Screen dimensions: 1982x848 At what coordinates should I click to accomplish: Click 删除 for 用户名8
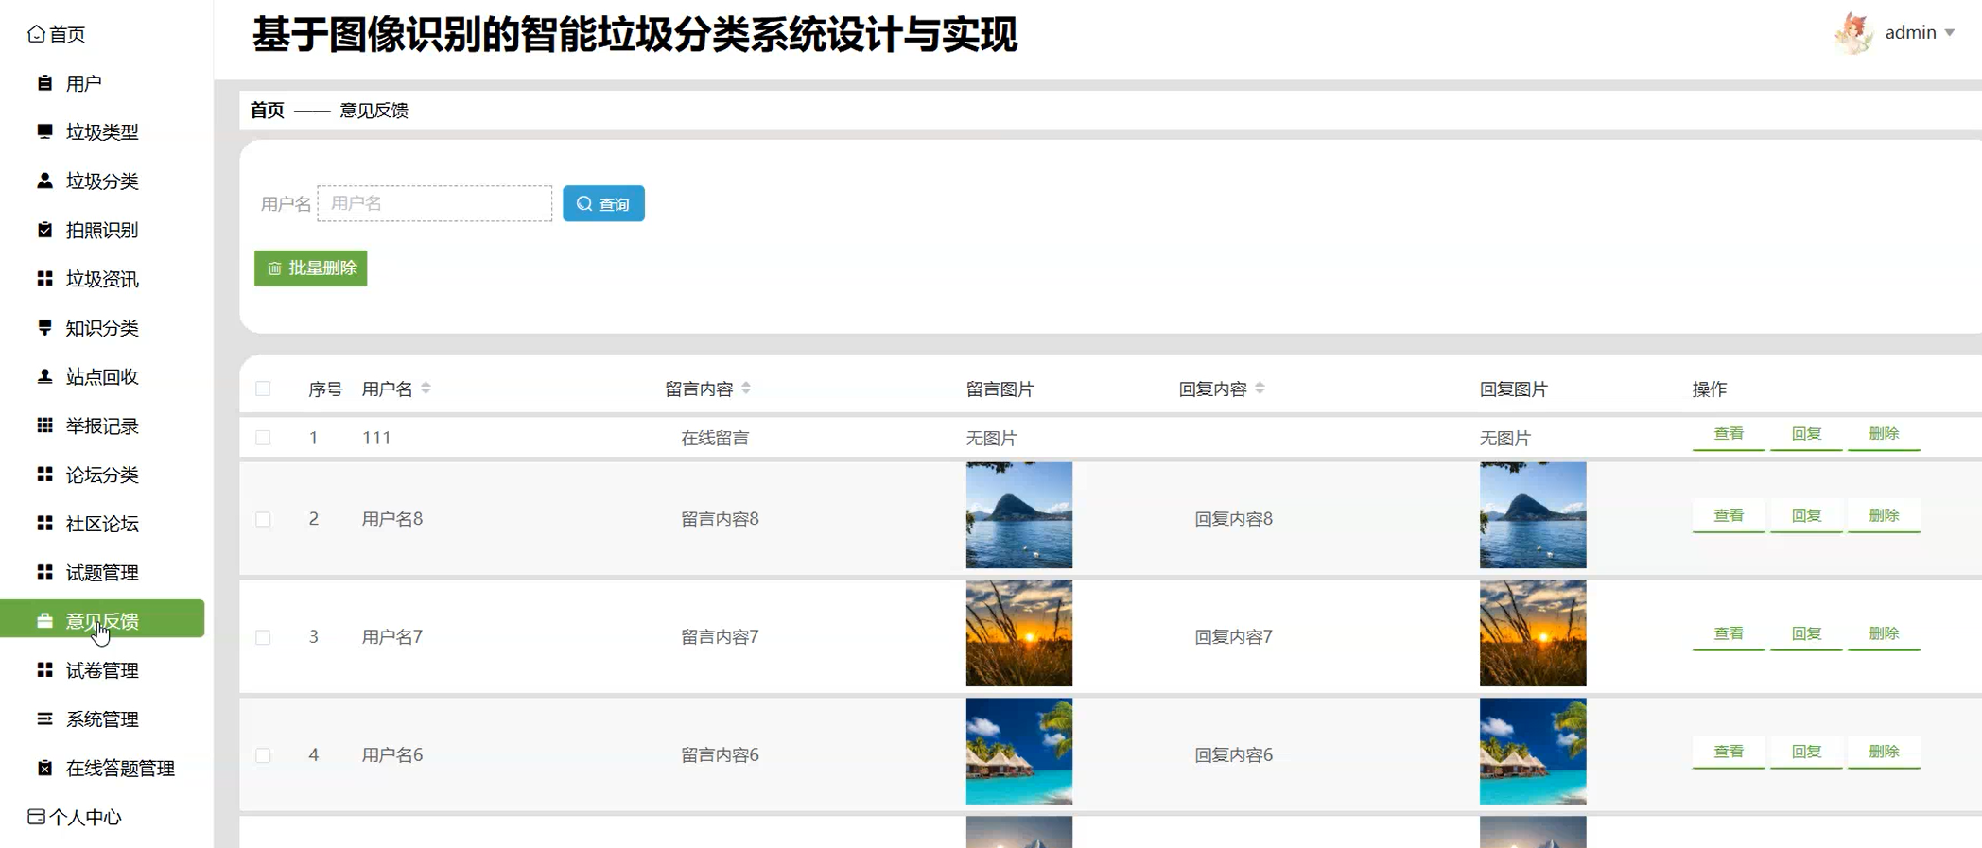coord(1884,515)
